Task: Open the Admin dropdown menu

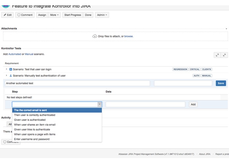Action: tap(102, 15)
